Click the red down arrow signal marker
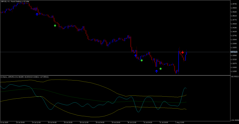Viewport: 239px width, 124px height. point(183,52)
